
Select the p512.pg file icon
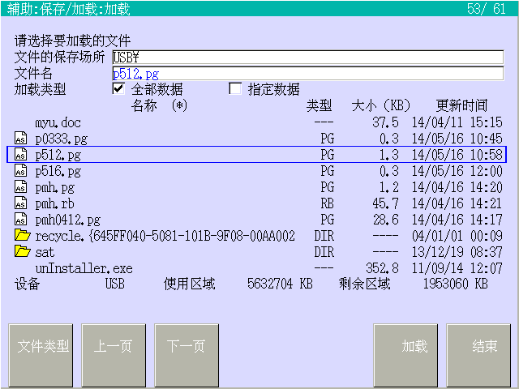tap(21, 155)
